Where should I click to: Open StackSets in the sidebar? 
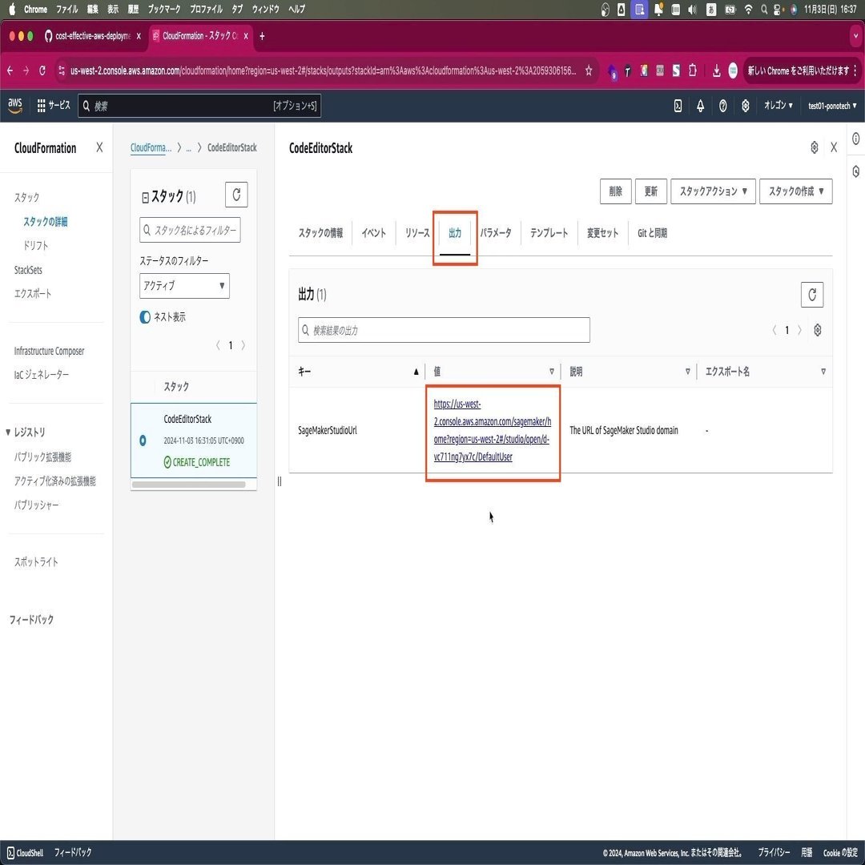tap(28, 270)
